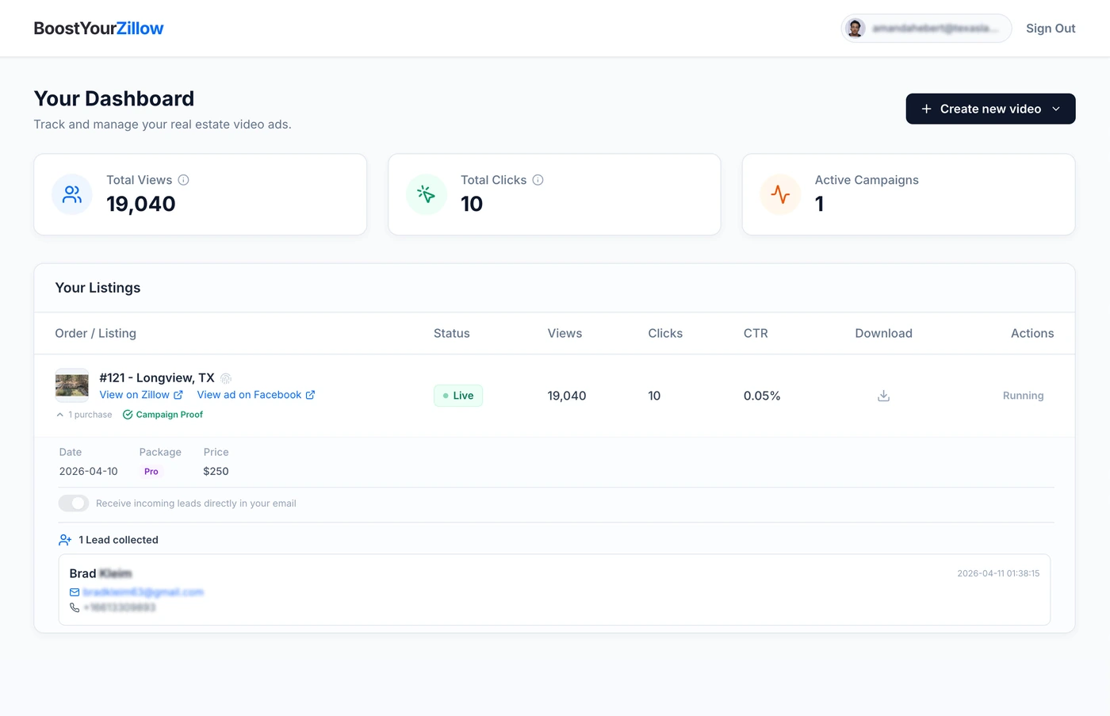Viewport: 1110px width, 716px height.
Task: Click the account email pill in the header
Action: (x=925, y=28)
